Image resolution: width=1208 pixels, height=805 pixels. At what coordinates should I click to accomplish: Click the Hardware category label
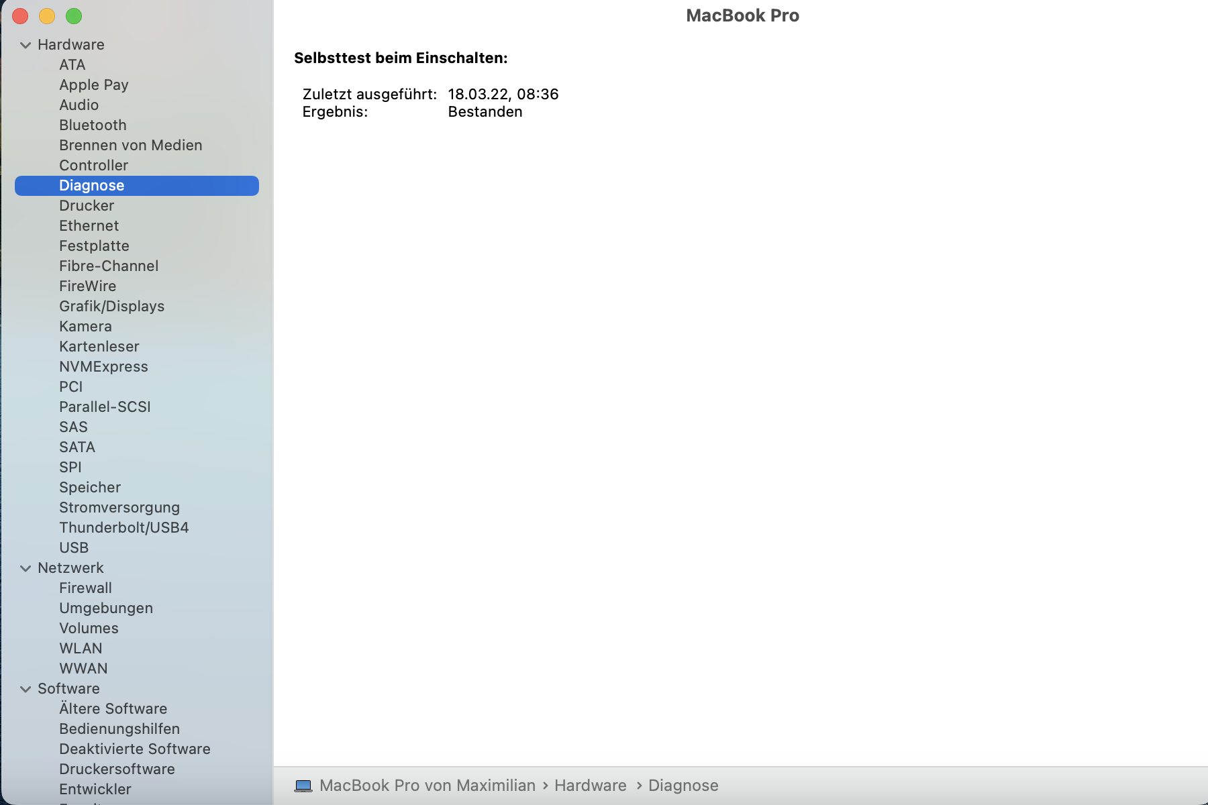point(71,45)
